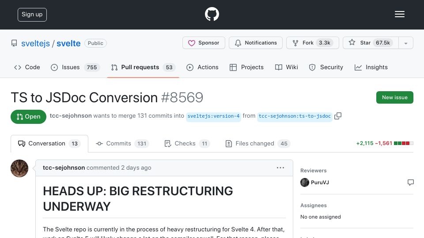Select the Conversation tab
The width and height of the screenshot is (424, 238).
(49, 144)
